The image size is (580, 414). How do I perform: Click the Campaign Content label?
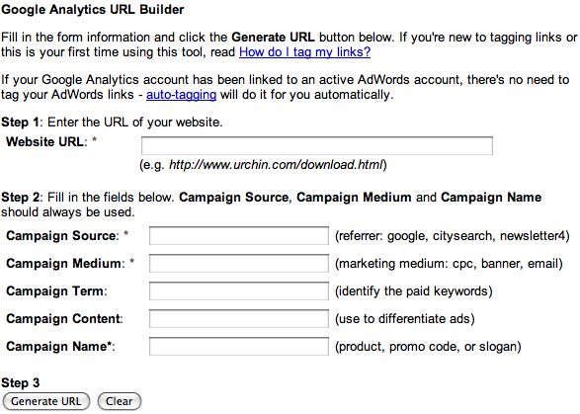64,319
